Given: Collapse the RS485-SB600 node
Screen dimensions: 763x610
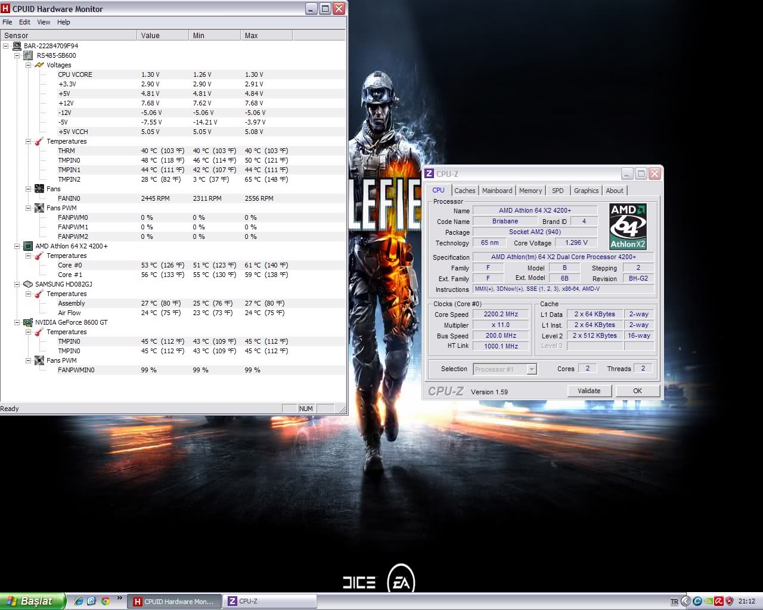Looking at the screenshot, I should (x=17, y=55).
